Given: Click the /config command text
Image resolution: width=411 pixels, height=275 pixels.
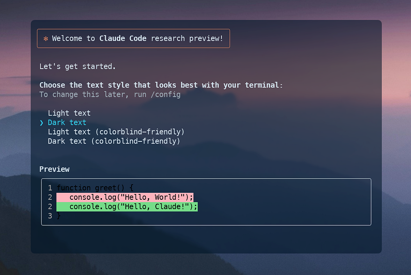Looking at the screenshot, I should coord(166,95).
